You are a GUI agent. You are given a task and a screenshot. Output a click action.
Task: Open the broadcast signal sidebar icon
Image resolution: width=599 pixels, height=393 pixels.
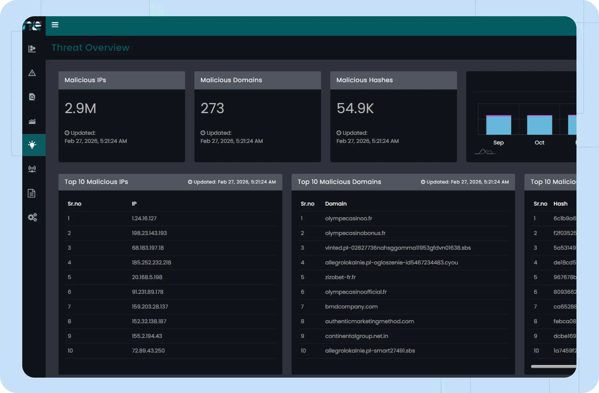click(x=32, y=169)
